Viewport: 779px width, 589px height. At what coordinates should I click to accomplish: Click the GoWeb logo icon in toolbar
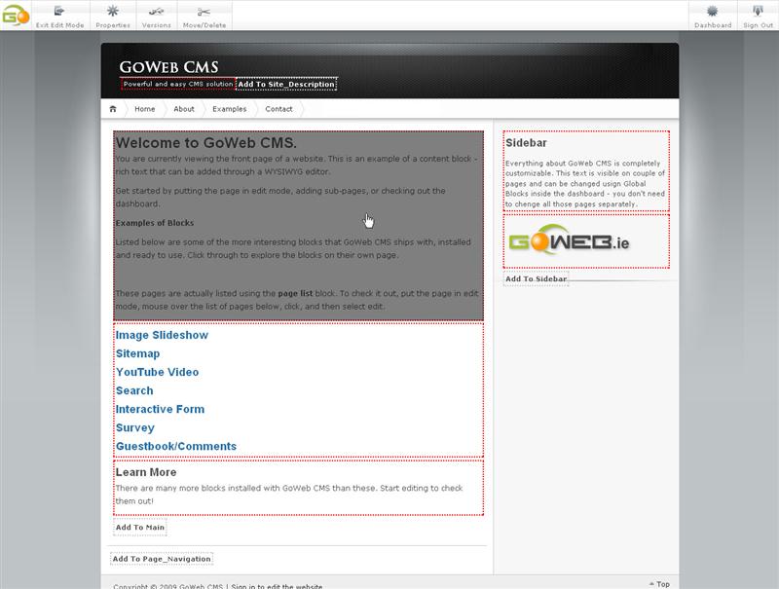[15, 15]
